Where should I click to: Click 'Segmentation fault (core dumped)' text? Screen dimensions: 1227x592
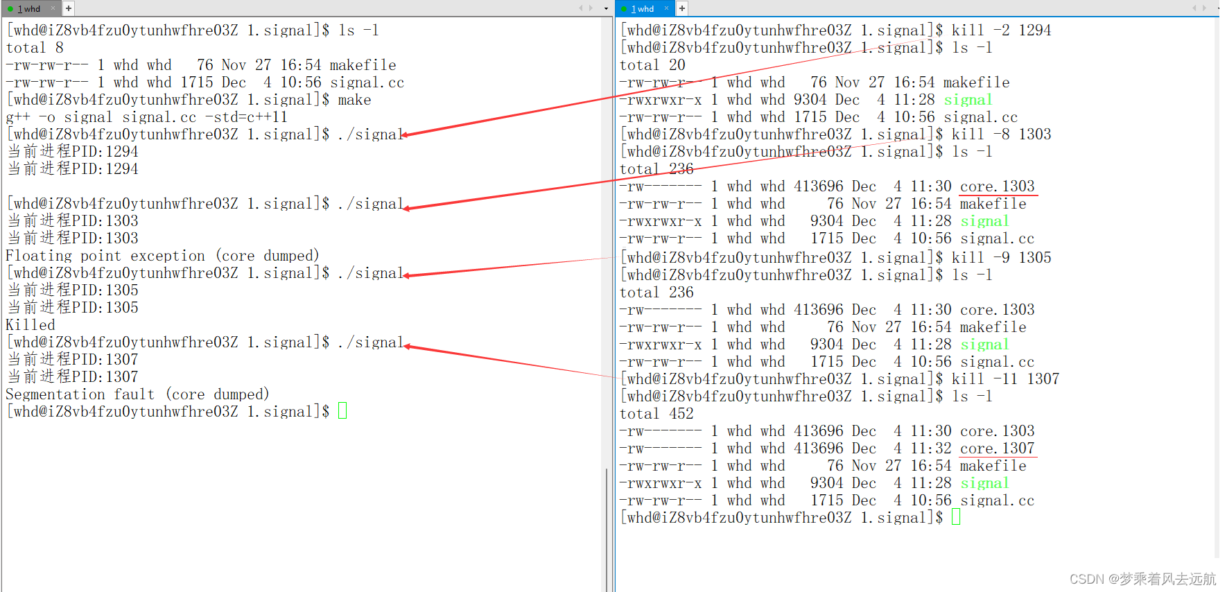(x=137, y=394)
